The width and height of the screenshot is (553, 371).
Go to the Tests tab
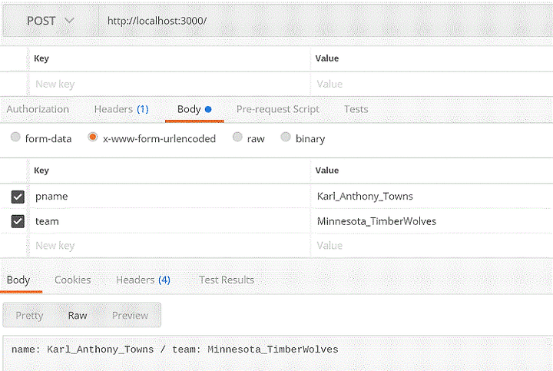pyautogui.click(x=356, y=109)
